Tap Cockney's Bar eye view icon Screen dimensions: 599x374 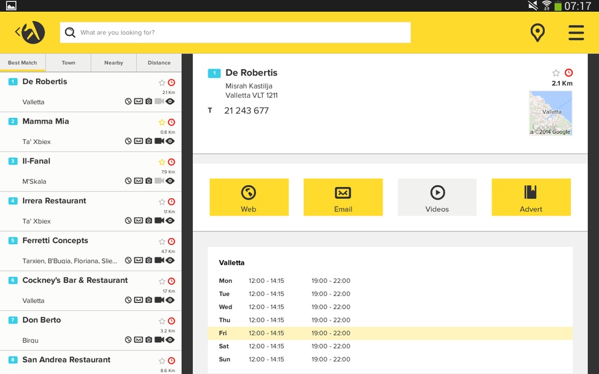coord(170,300)
